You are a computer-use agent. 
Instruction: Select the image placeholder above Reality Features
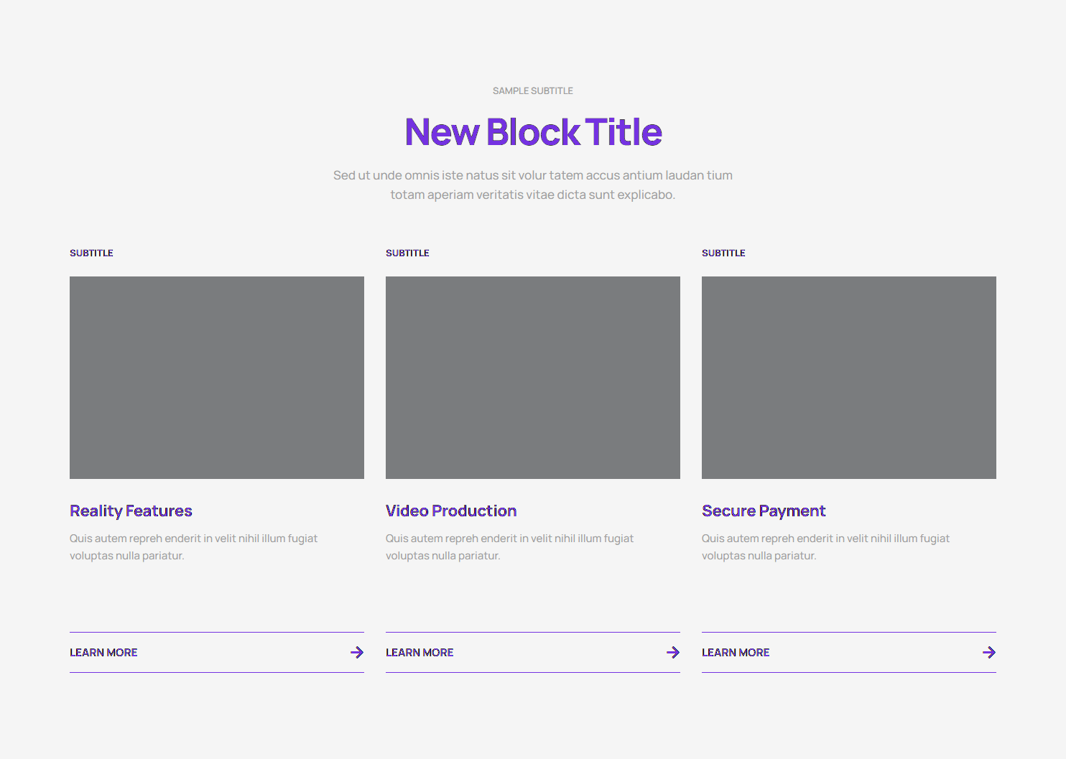(217, 378)
